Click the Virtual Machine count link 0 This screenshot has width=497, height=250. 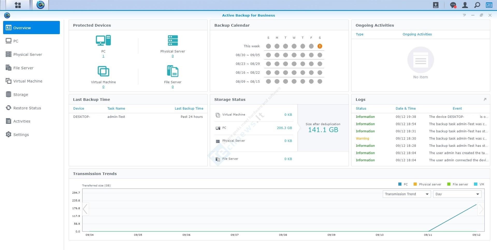pyautogui.click(x=103, y=87)
